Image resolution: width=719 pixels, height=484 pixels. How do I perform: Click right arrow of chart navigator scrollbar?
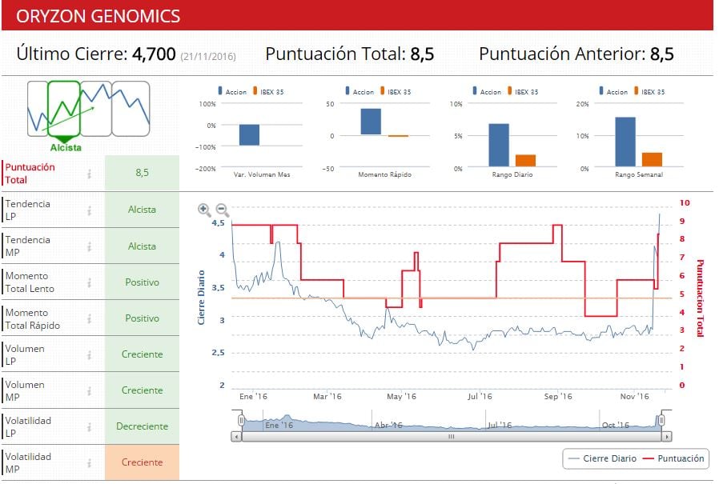click(x=667, y=437)
